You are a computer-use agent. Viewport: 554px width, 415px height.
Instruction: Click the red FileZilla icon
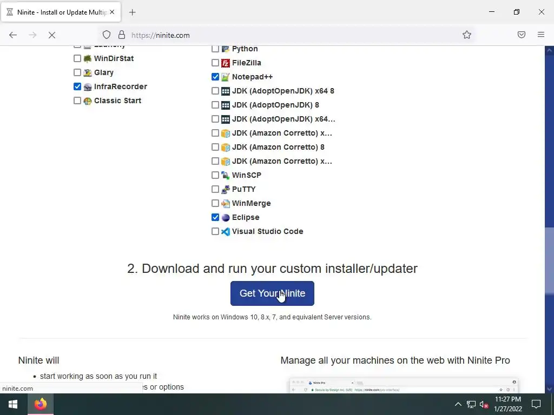click(x=226, y=63)
